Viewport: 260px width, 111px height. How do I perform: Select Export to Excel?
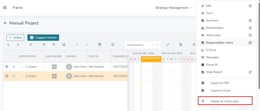pyautogui.click(x=226, y=91)
